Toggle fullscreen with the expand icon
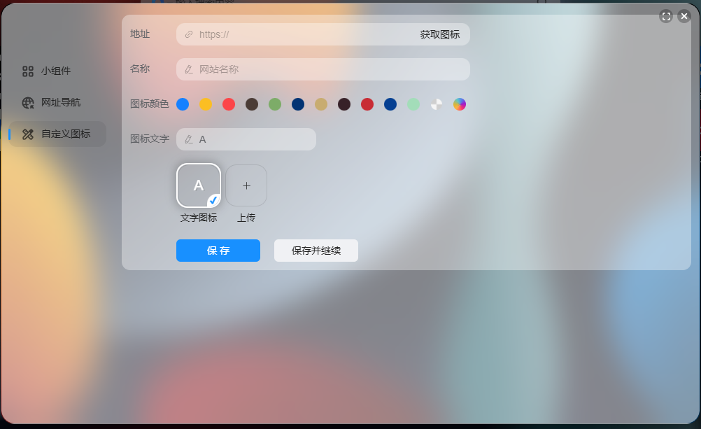This screenshot has width=701, height=429. click(666, 16)
